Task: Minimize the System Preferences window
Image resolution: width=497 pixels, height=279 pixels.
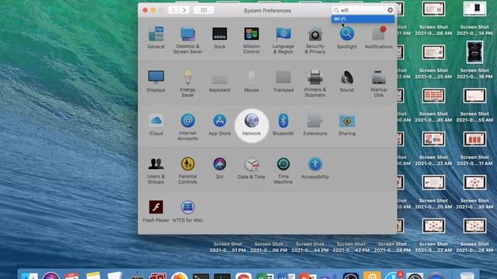Action: pos(153,10)
